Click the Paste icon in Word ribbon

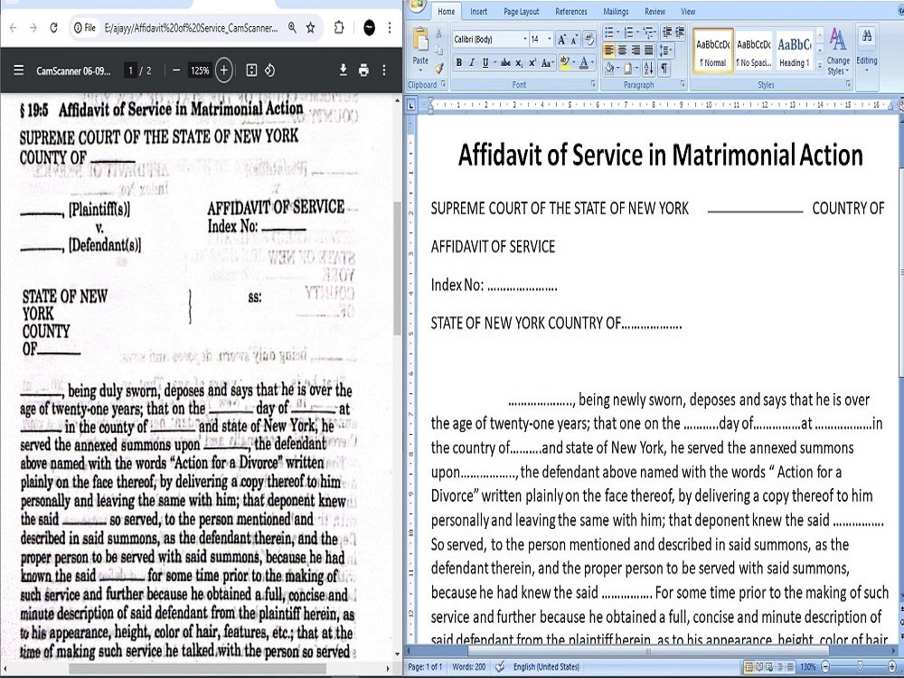421,41
